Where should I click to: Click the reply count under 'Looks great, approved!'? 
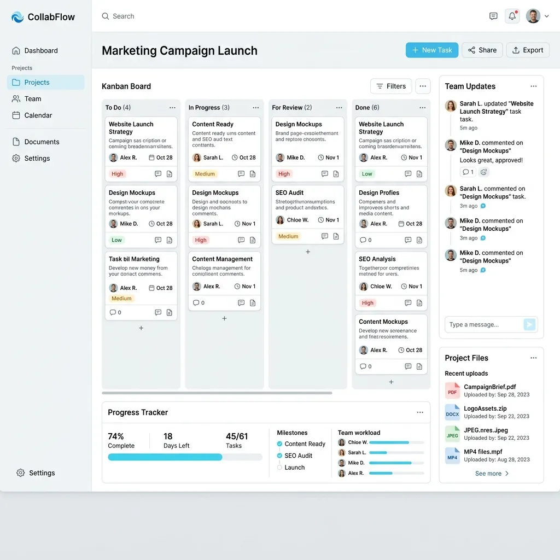(x=468, y=172)
